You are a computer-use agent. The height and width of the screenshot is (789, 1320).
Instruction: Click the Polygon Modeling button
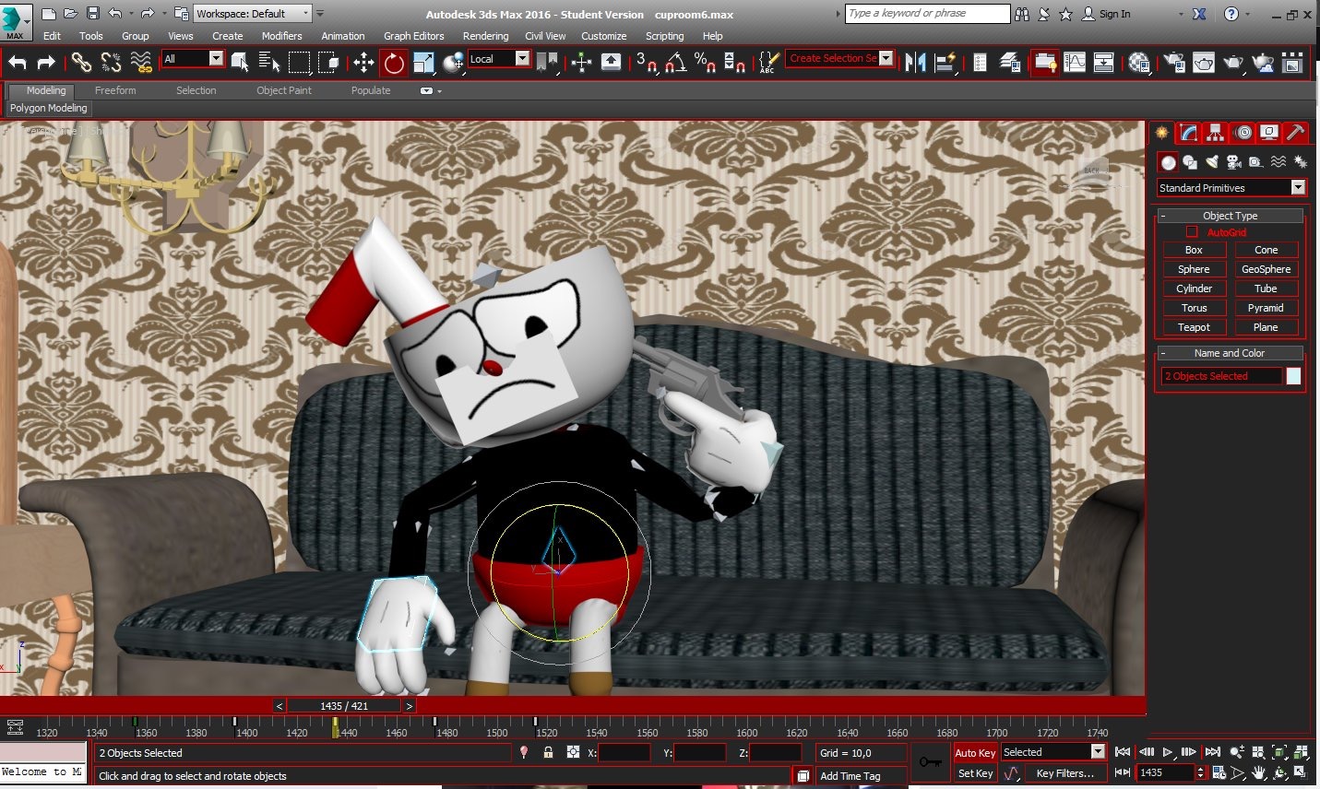click(x=49, y=108)
